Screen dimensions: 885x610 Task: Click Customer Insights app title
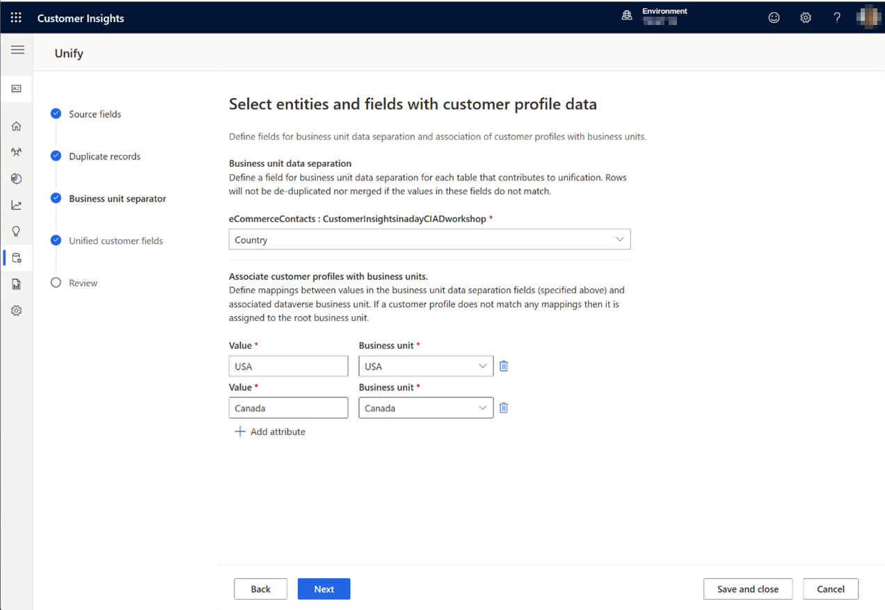click(x=81, y=18)
